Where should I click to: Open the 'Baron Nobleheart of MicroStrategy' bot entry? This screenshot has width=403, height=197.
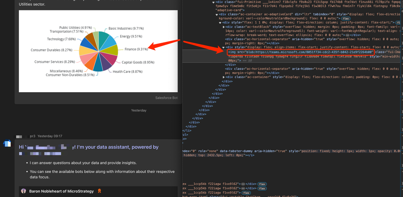pyautogui.click(x=61, y=191)
